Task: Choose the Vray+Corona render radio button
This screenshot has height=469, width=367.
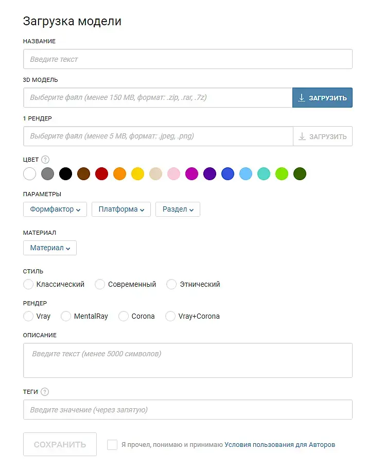Action: [x=170, y=316]
